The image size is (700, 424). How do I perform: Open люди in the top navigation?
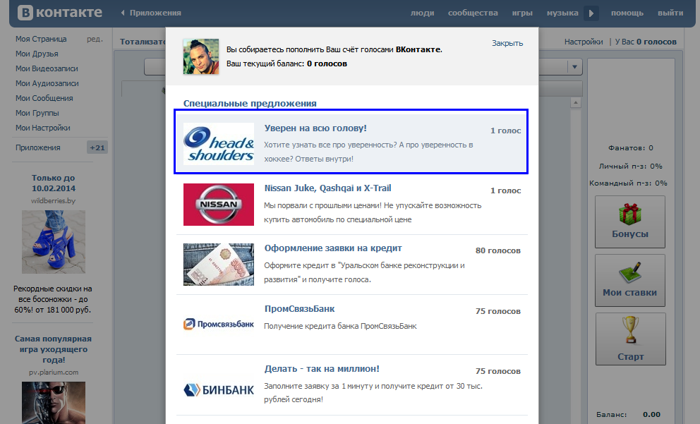[422, 13]
